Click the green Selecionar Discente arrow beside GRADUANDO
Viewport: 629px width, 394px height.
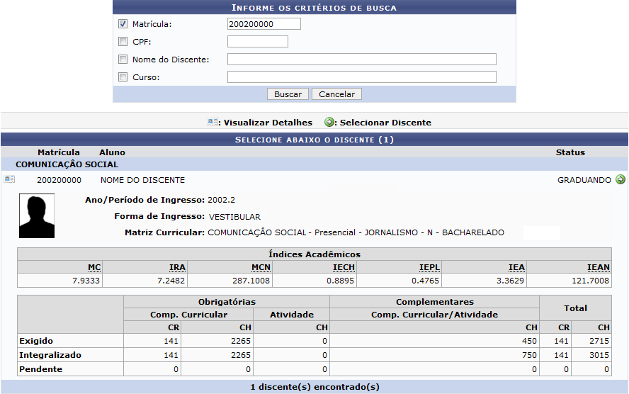coord(620,179)
